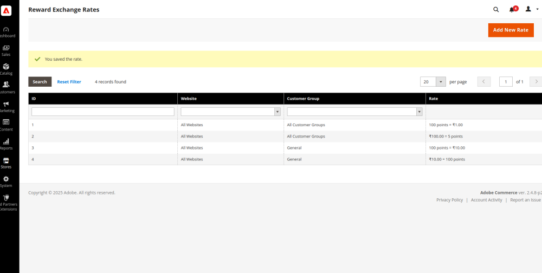This screenshot has width=542, height=273.
Task: Open the rate row for ₹100.00 = 5 points
Action: coord(446,136)
